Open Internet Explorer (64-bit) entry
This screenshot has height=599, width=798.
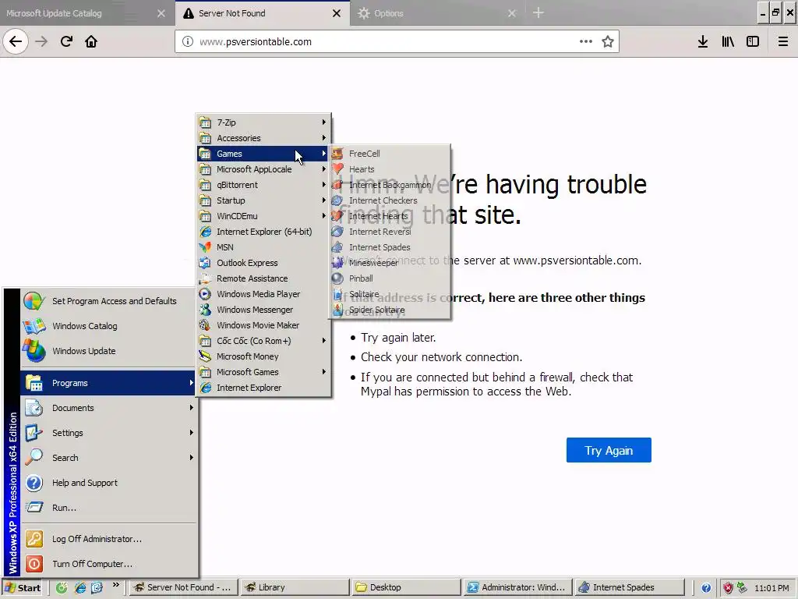click(263, 232)
